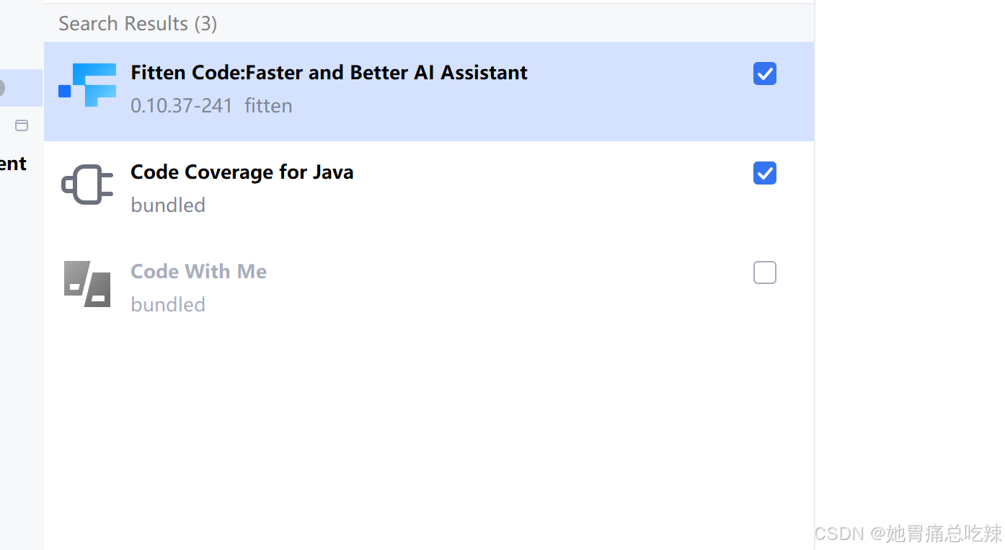Select the Code With Me plugin entry
Screen dimensions: 1005x550
(x=198, y=272)
